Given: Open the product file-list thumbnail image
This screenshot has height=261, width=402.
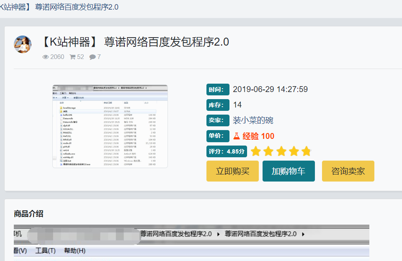Looking at the screenshot, I should pyautogui.click(x=110, y=126).
